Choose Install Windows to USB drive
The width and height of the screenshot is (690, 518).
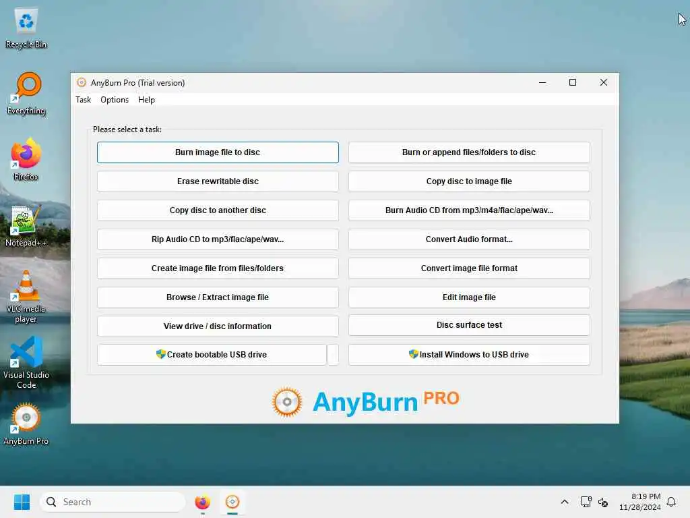pyautogui.click(x=469, y=355)
